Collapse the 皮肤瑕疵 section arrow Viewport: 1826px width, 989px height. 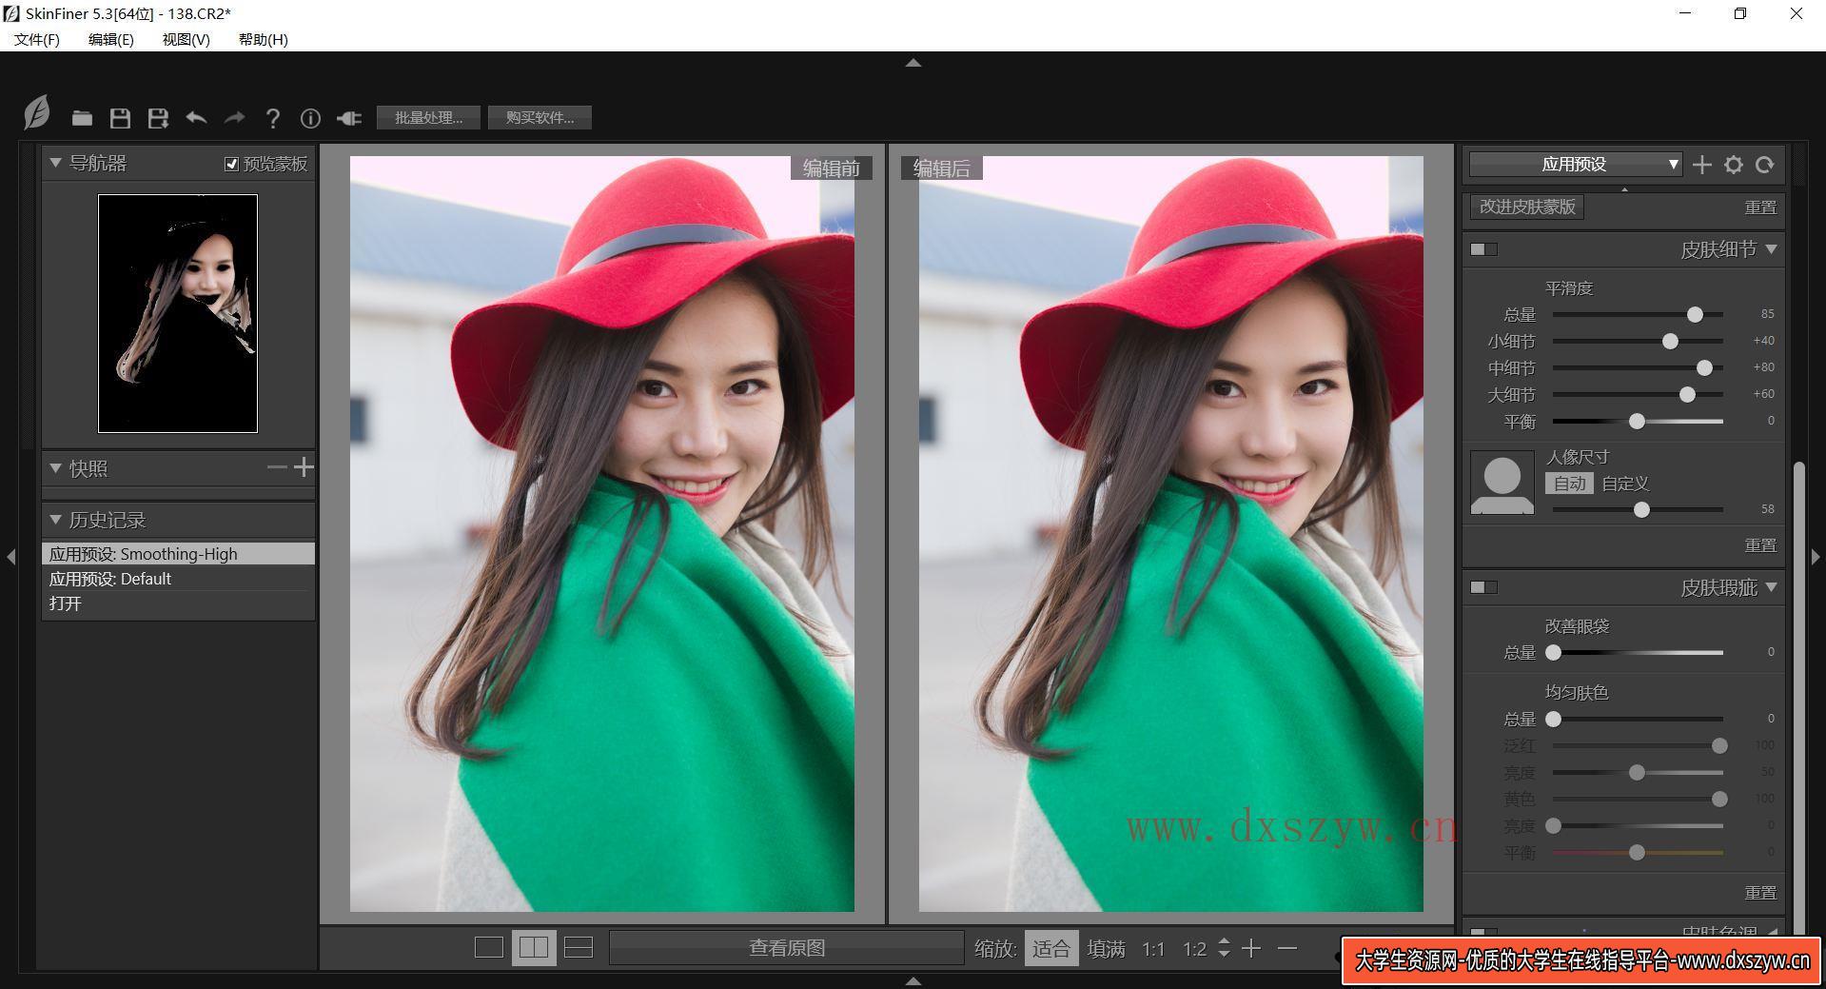(1771, 587)
